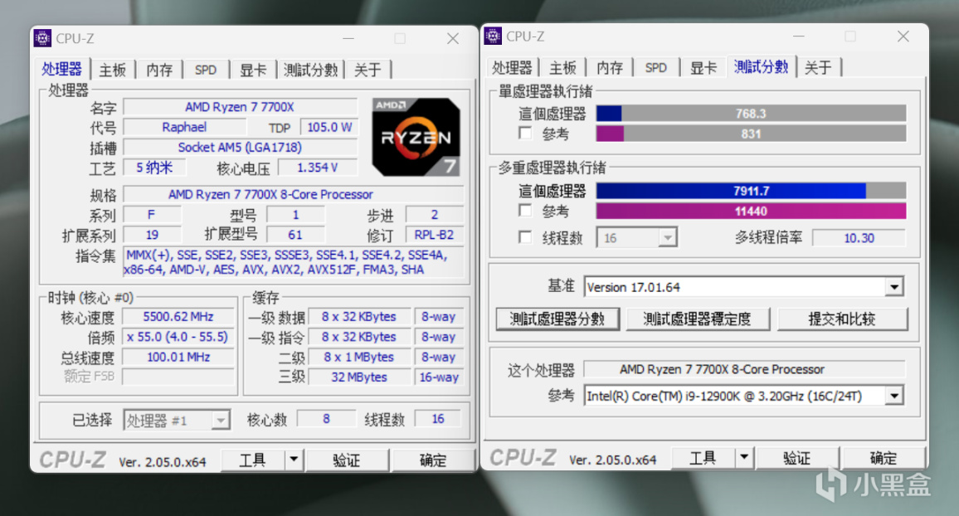The height and width of the screenshot is (516, 959).
Task: Click the 二级 cache value 8 x 1 MBytes
Action: point(359,357)
